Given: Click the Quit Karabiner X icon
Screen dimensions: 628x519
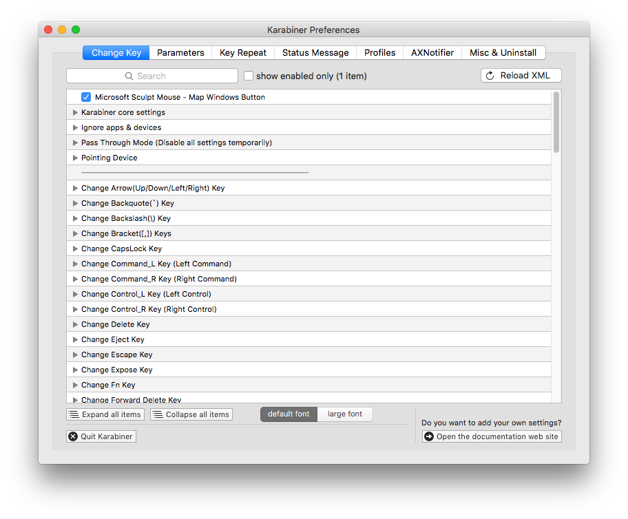Looking at the screenshot, I should tap(73, 436).
